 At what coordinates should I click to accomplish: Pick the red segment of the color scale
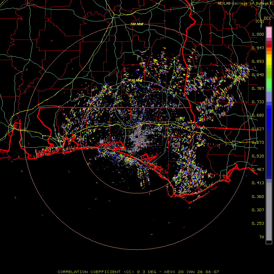269,46
